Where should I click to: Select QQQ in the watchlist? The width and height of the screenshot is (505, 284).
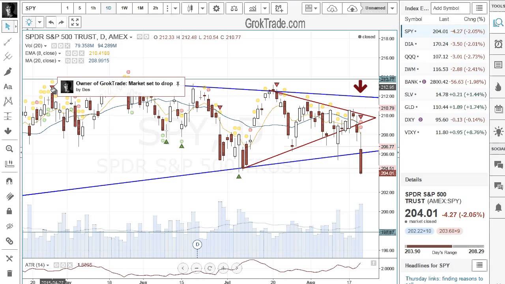(x=445, y=56)
